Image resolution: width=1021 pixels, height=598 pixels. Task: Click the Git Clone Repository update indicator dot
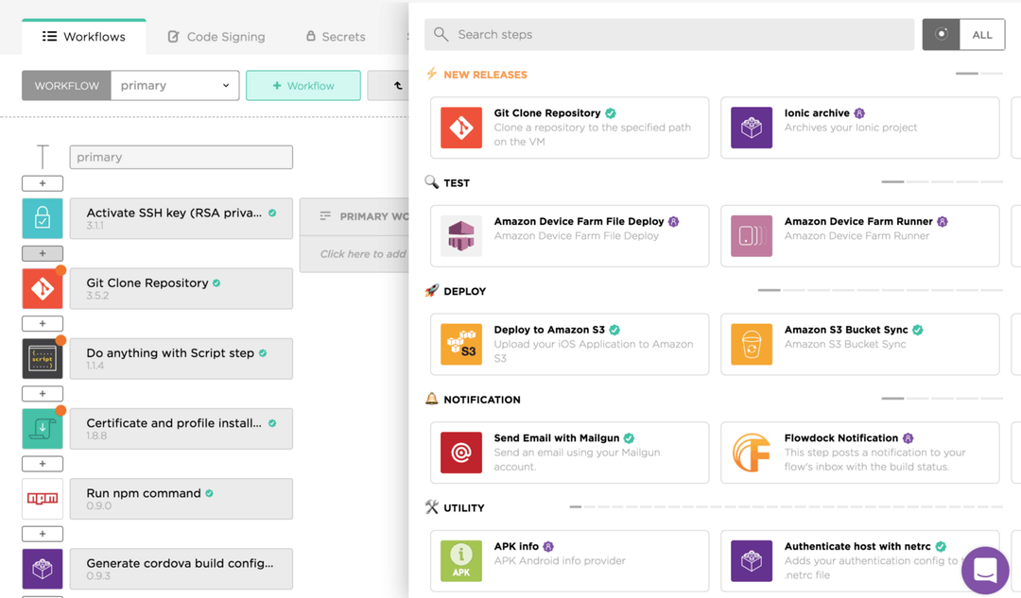coord(61,270)
